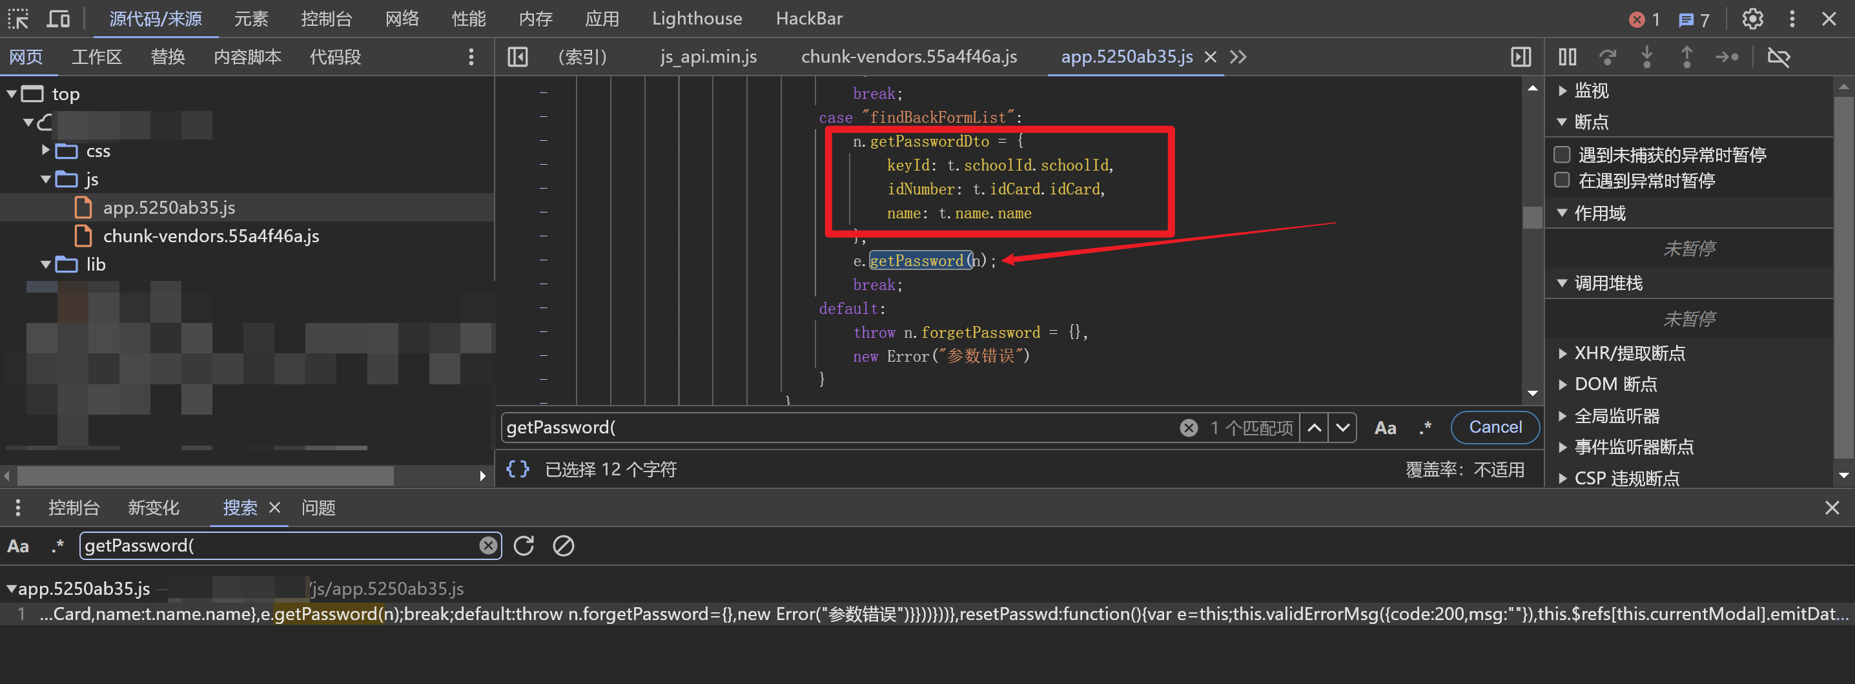
Task: Switch to the 网络 panel tab
Action: 402,19
